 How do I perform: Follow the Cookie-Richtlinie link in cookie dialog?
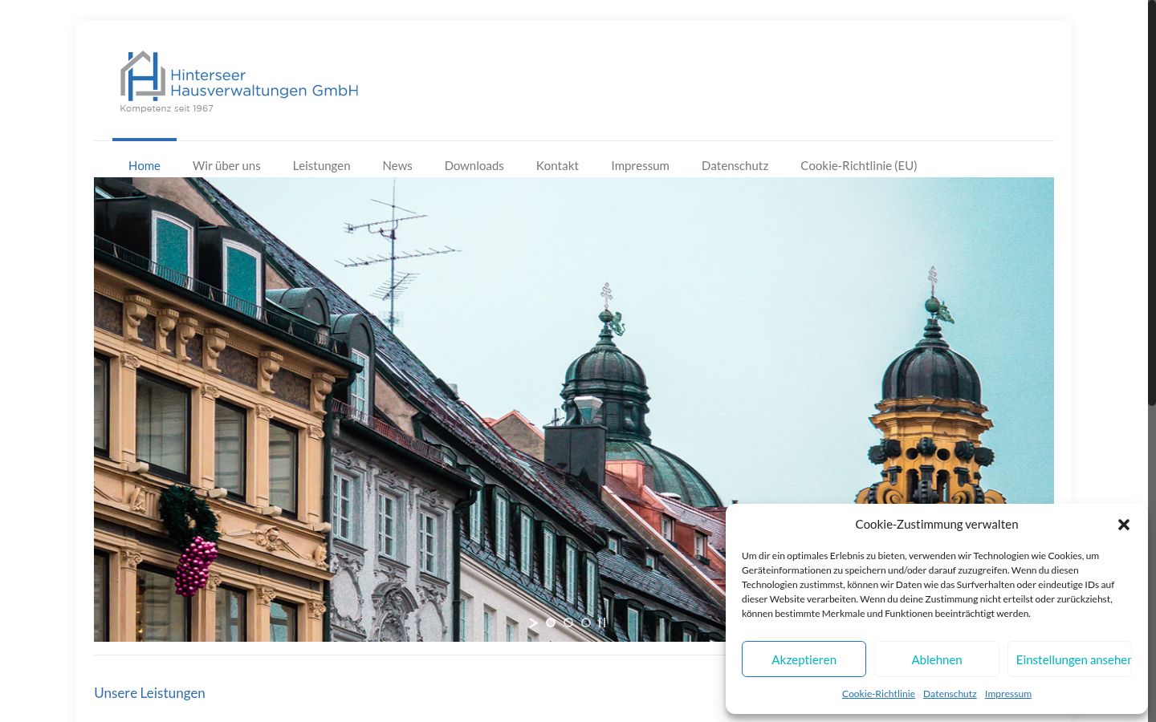(x=878, y=694)
